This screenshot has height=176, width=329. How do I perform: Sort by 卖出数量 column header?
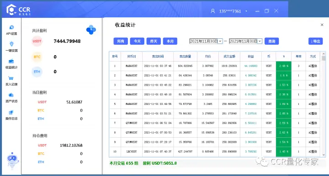point(185,56)
